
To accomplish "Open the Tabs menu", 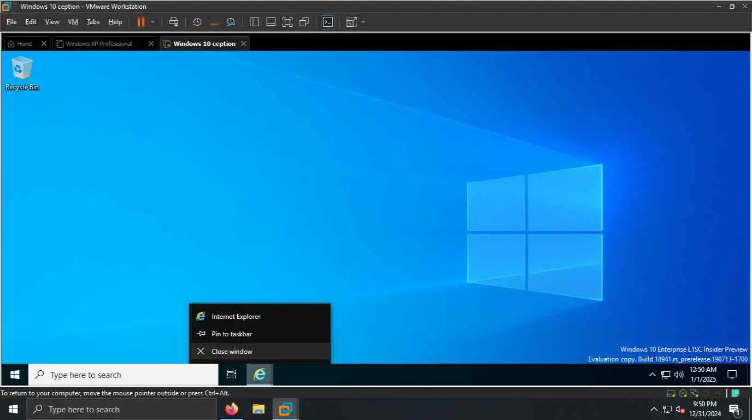I will click(x=93, y=22).
